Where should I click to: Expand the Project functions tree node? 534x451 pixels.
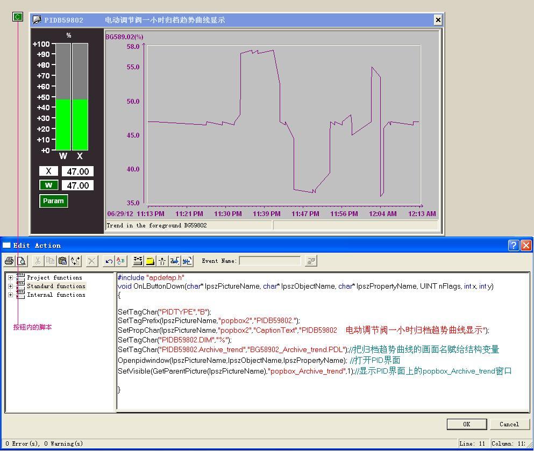(10, 278)
